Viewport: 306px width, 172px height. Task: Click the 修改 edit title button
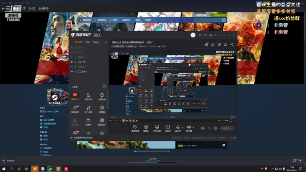[149, 42]
